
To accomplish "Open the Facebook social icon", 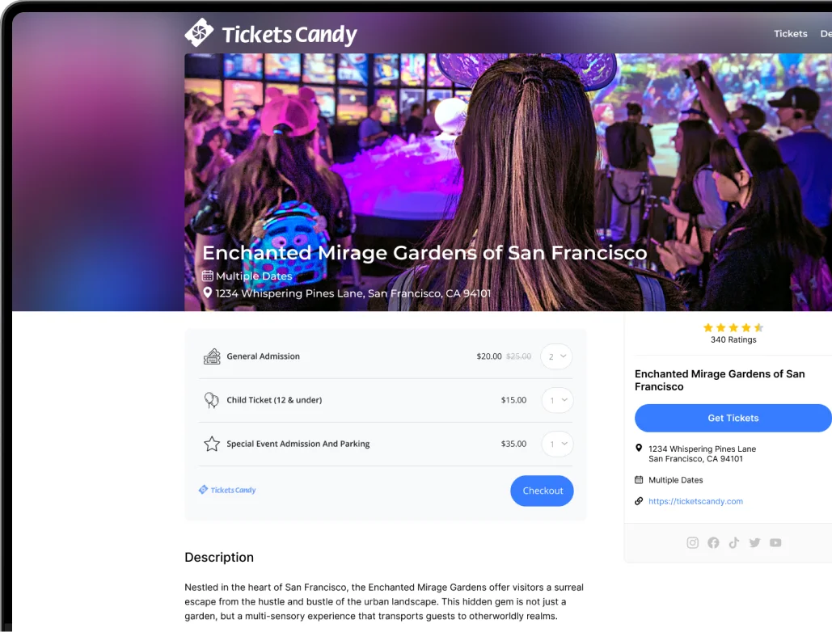I will 713,542.
